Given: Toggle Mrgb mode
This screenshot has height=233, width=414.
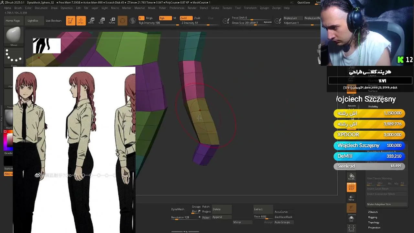Looking at the screenshot, I should click(149, 18).
